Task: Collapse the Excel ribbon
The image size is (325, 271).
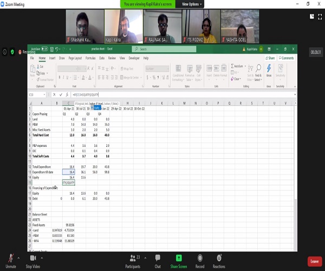Action: 295,87
